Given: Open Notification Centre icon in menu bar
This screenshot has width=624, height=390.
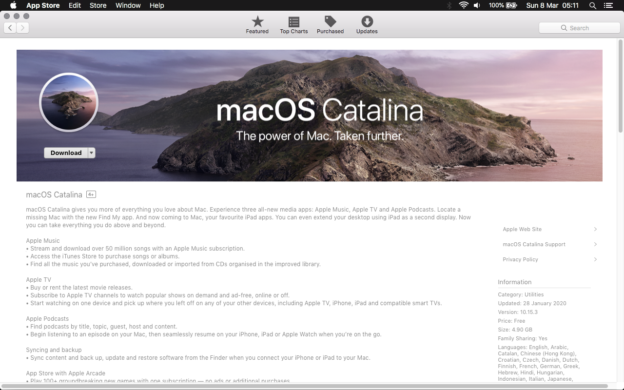Looking at the screenshot, I should (608, 5).
